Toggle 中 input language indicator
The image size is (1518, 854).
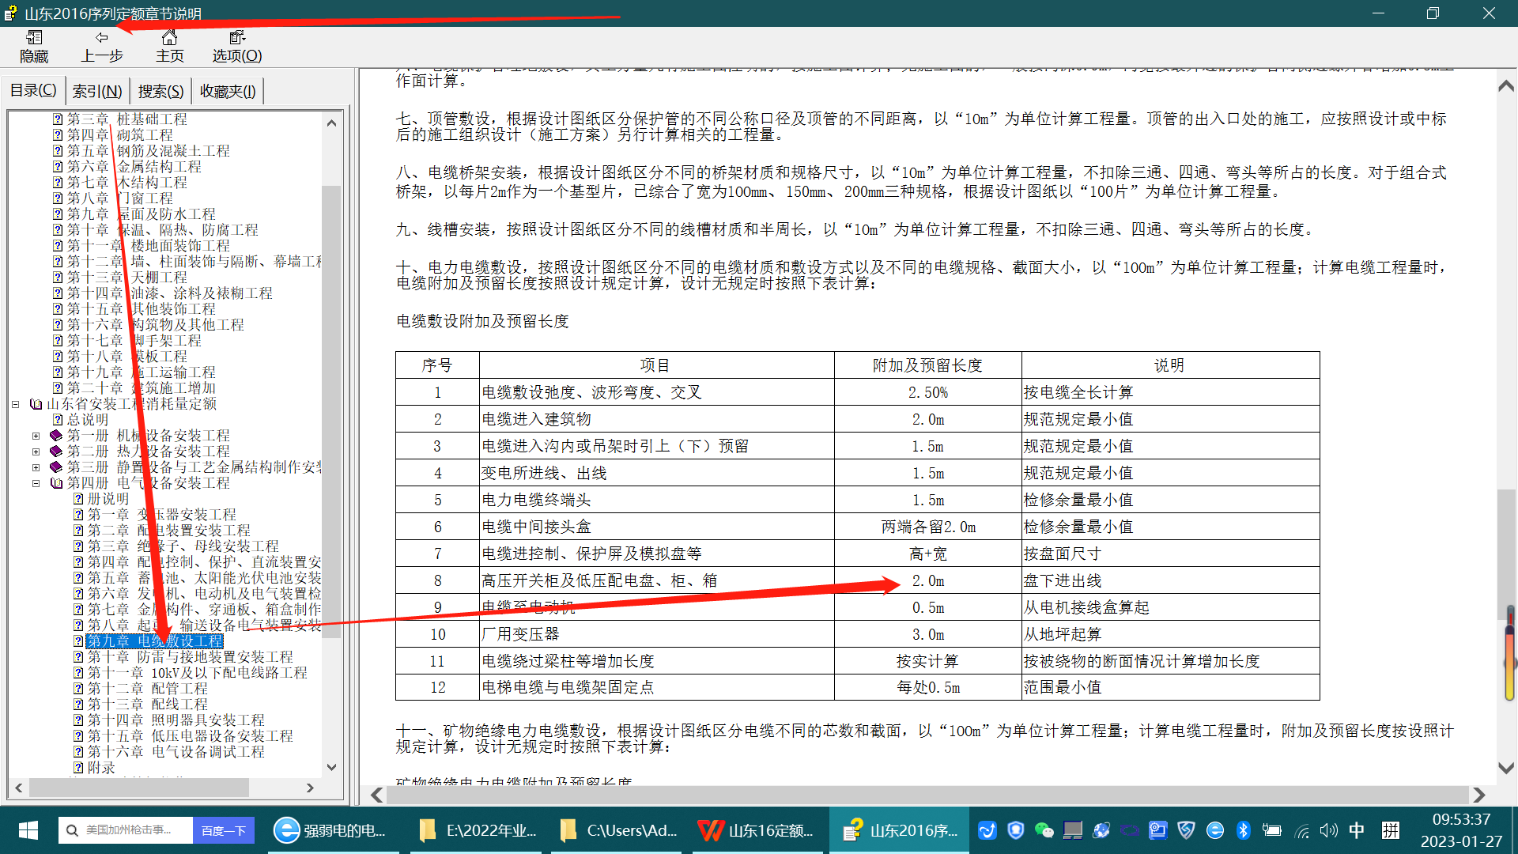pos(1357,830)
